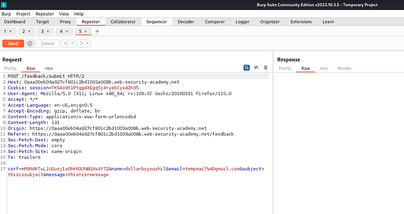Select the Repeater main tab
Viewport: 404px width, 214px height.
coord(91,22)
